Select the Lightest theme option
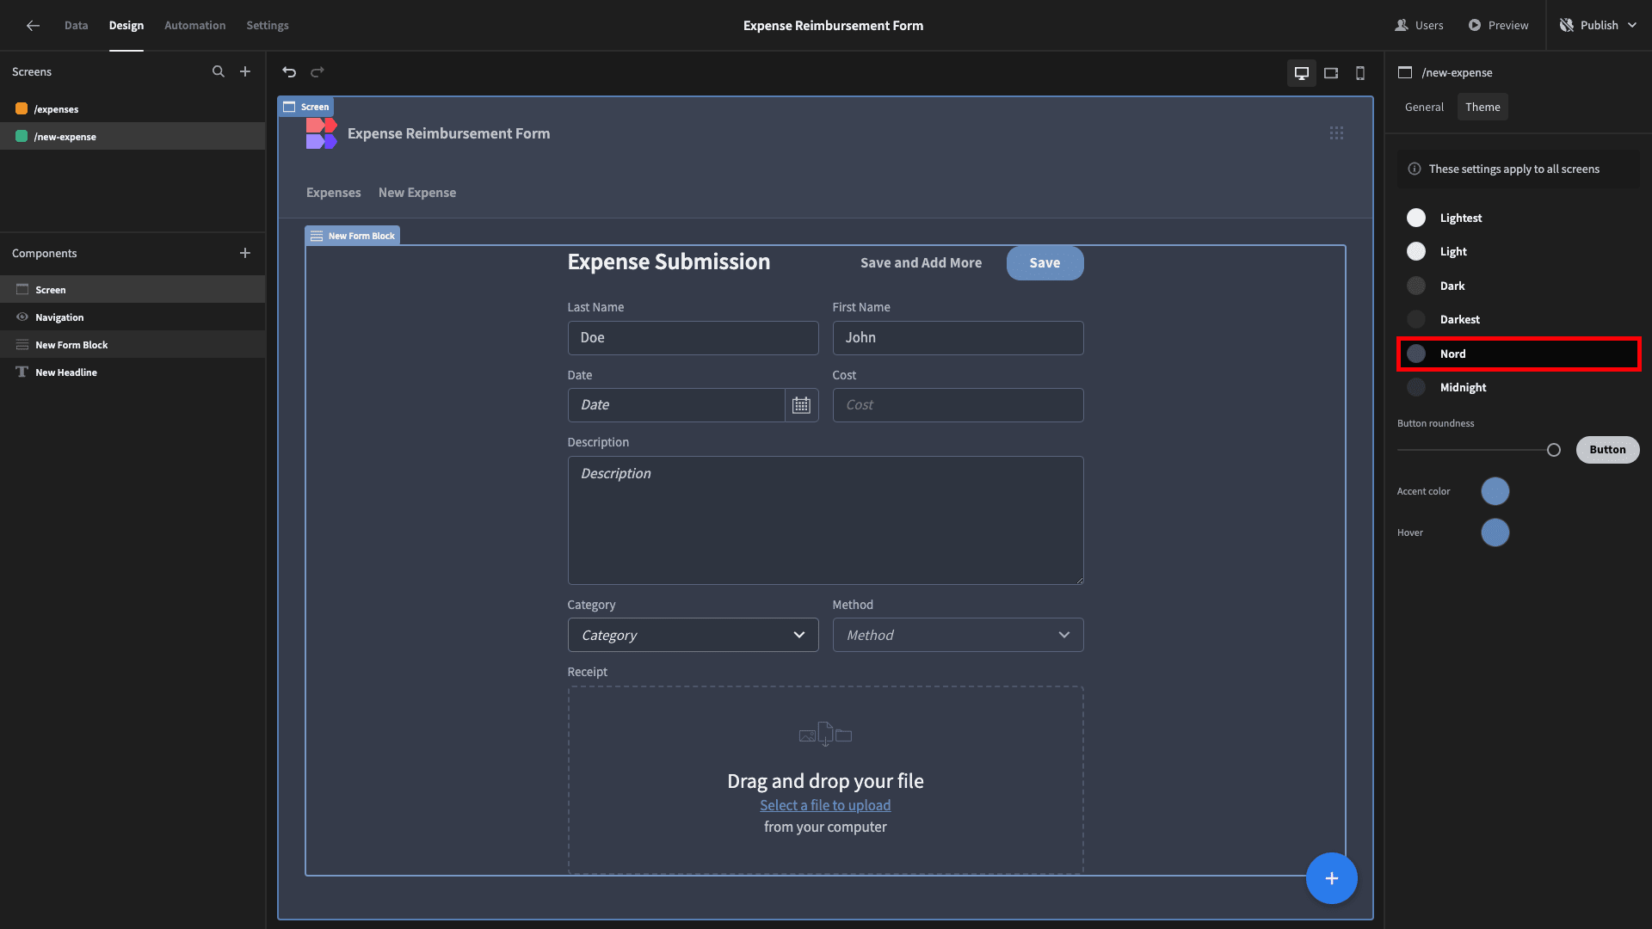The width and height of the screenshot is (1652, 929). pos(1519,218)
